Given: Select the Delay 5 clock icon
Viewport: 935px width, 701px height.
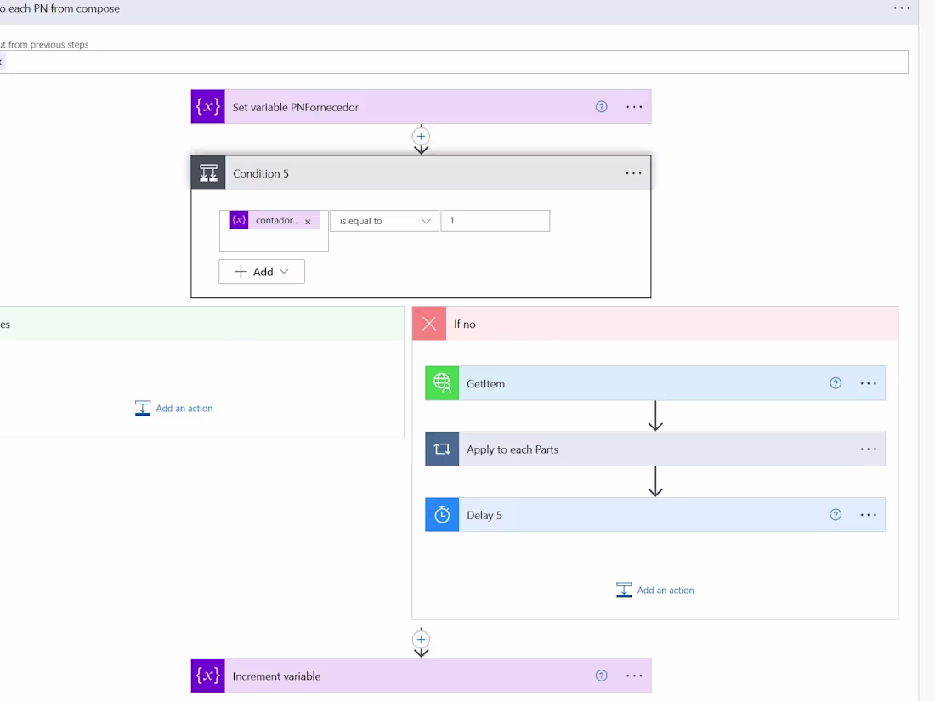Looking at the screenshot, I should click(441, 514).
